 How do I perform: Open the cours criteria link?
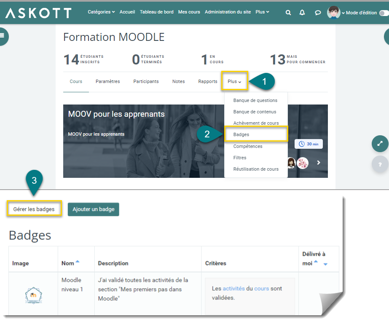[261, 289]
